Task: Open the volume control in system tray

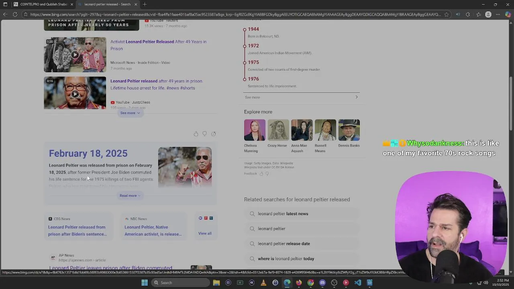Action: click(485, 283)
